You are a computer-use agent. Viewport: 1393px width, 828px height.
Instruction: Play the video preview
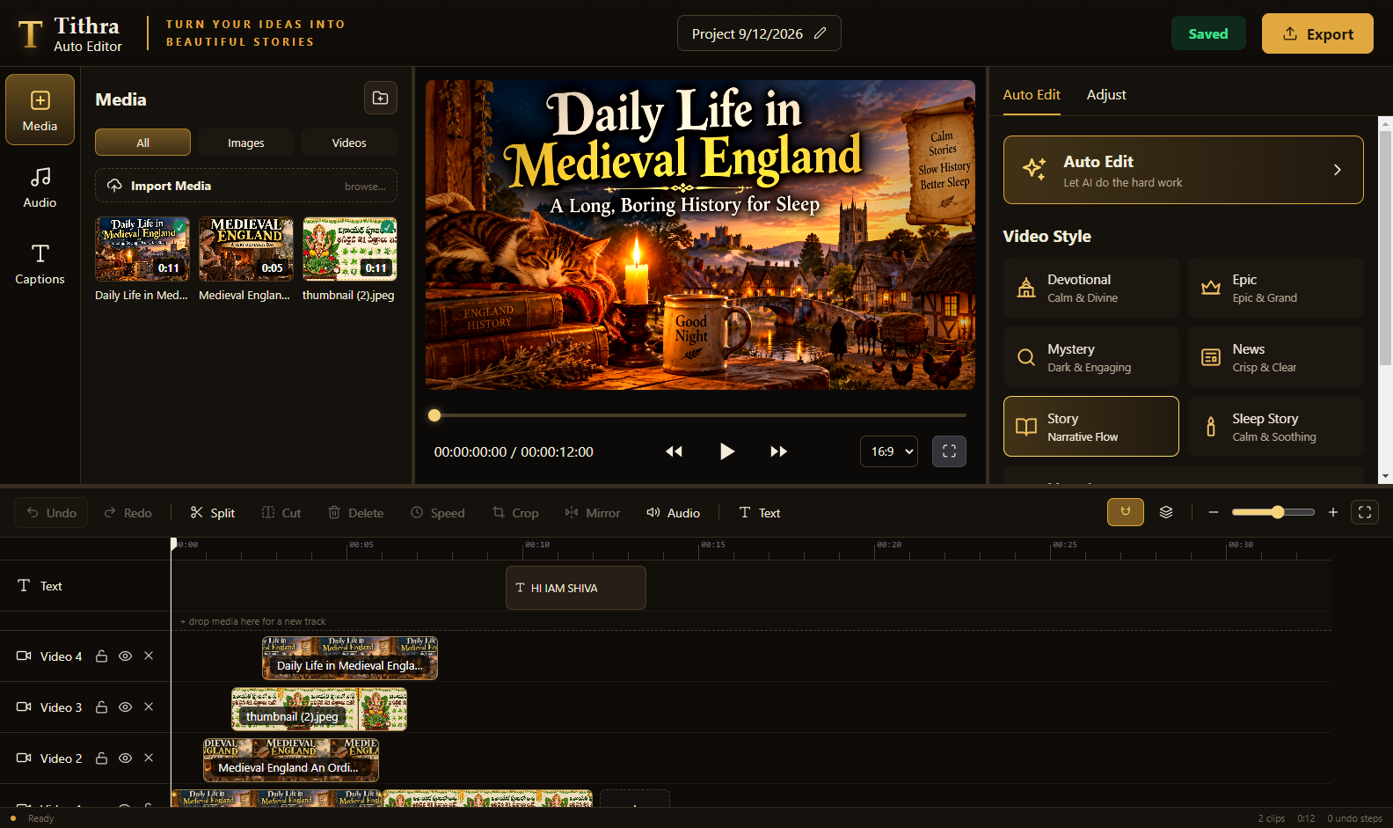tap(726, 451)
